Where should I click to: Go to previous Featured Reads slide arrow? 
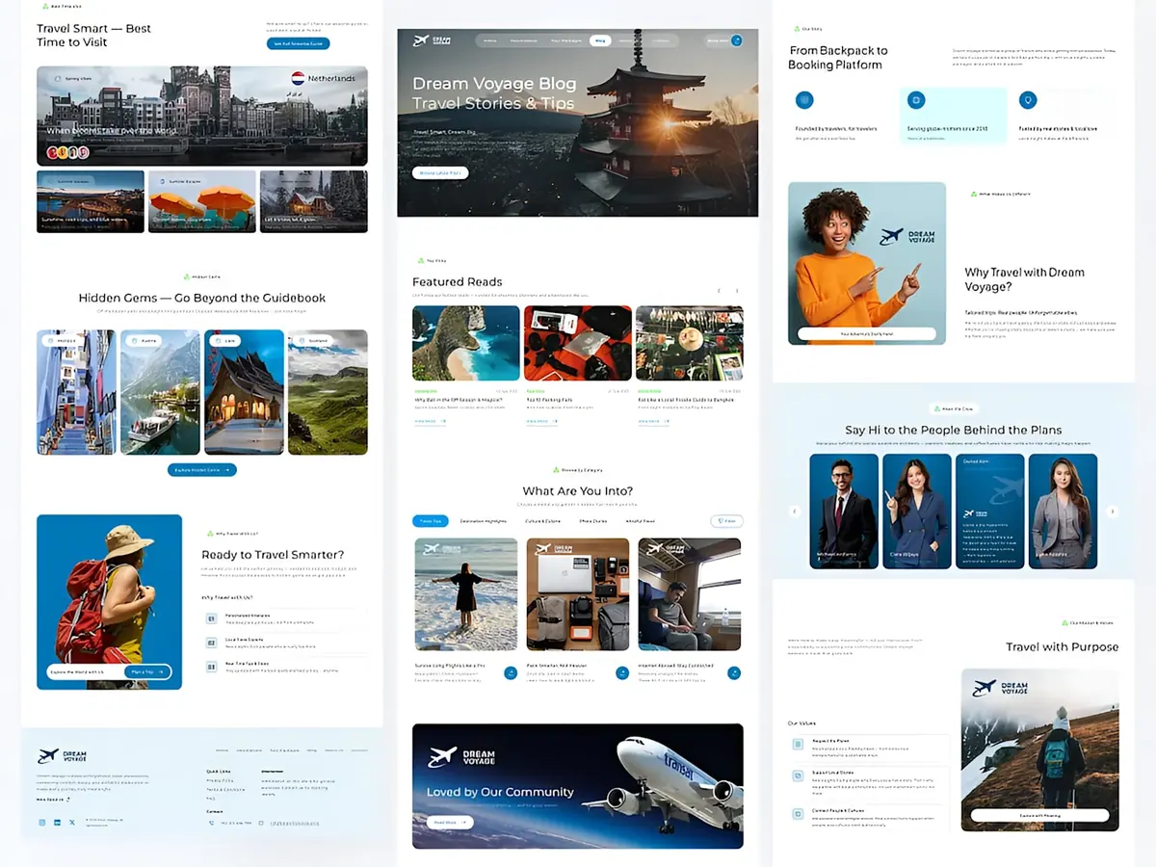click(x=718, y=290)
